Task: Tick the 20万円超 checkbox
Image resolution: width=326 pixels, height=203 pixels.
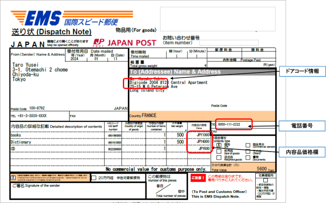Action: pos(94,177)
